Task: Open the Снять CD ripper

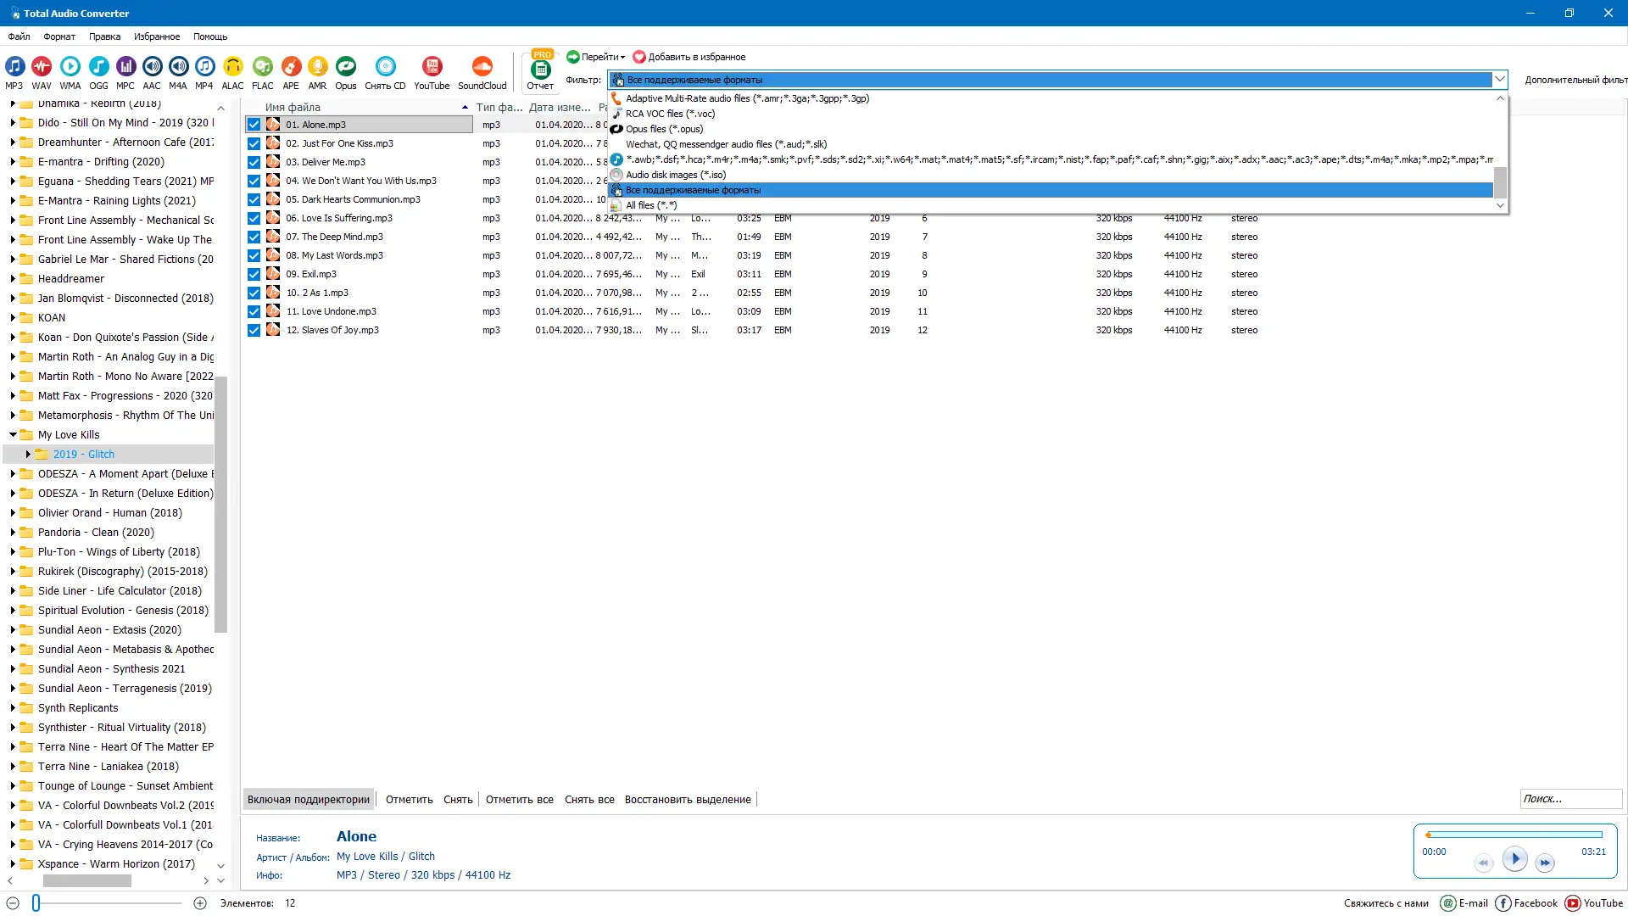Action: point(385,67)
